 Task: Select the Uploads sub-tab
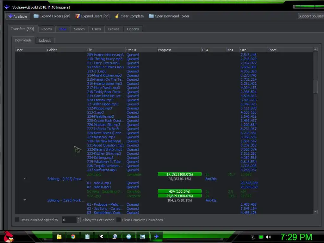click(45, 40)
